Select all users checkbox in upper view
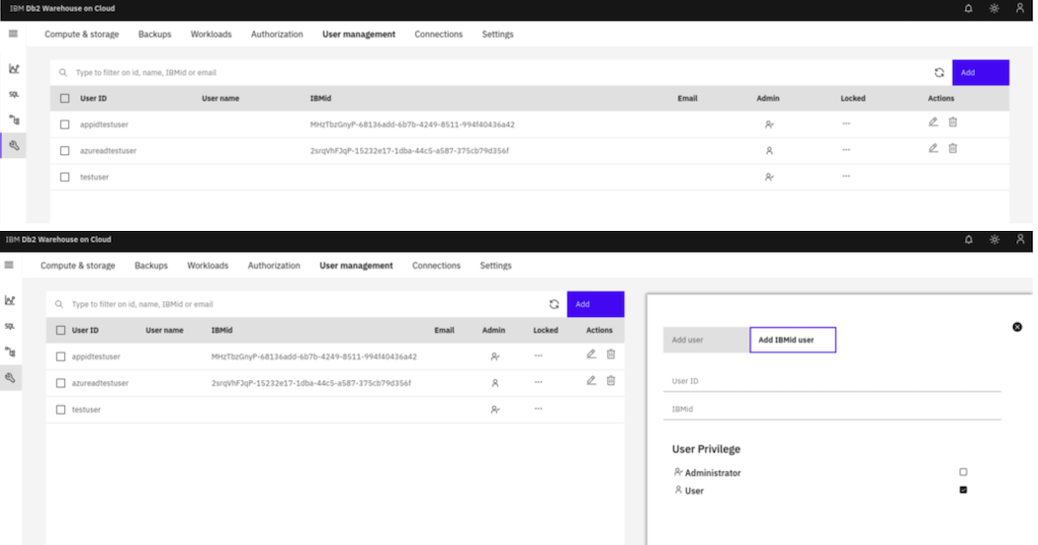The image size is (1038, 545). pyautogui.click(x=65, y=99)
